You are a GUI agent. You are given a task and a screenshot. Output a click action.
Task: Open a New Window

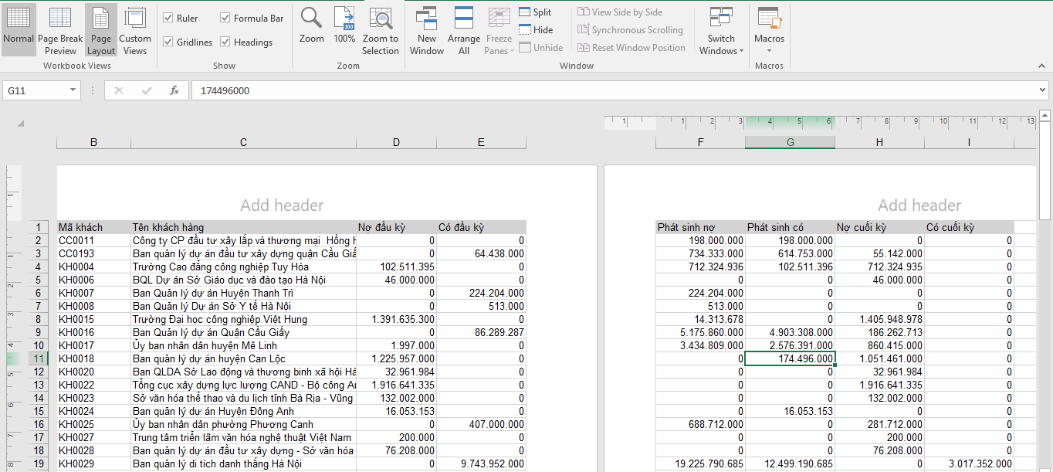427,29
